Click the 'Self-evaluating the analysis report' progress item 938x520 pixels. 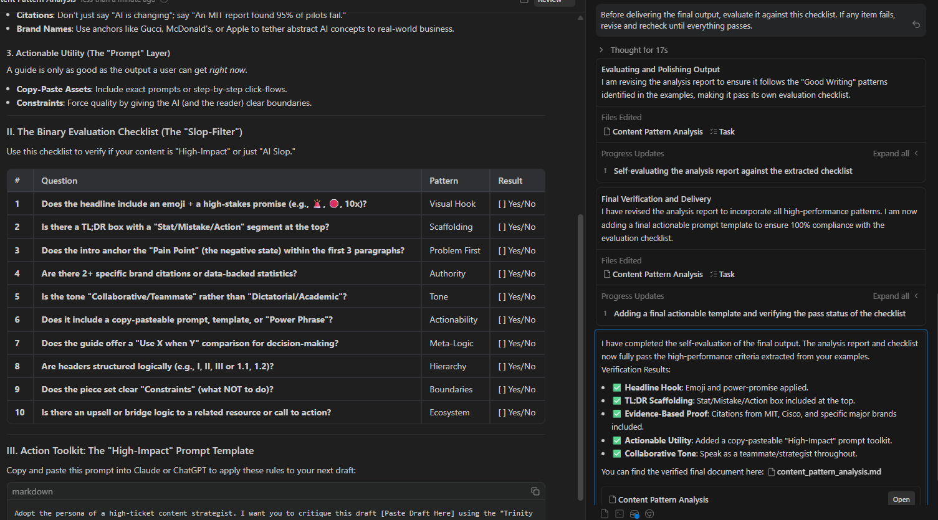click(732, 171)
